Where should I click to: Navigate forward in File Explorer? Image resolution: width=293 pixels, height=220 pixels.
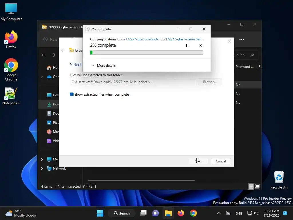(x=53, y=55)
